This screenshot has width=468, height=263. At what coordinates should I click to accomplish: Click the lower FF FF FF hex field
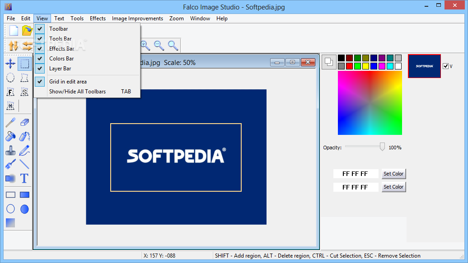[356, 187]
